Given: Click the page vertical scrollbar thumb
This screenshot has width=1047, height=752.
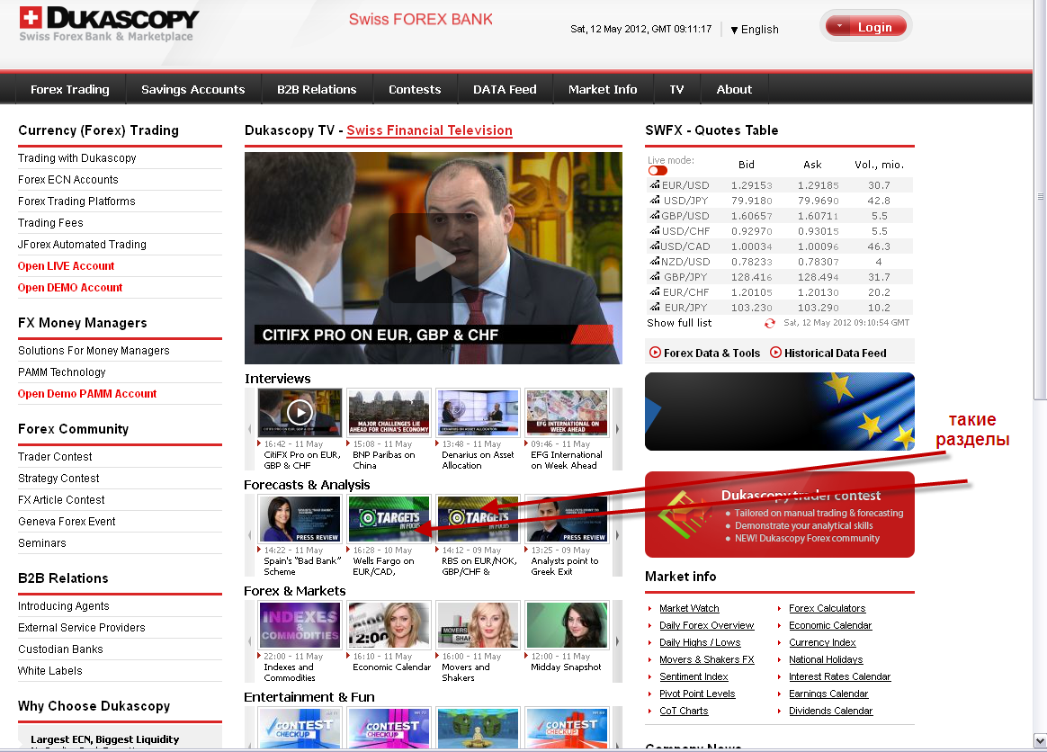Looking at the screenshot, I should point(1040,198).
